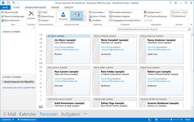Screen dimensions: 194x122
Task: Jump to contacts under S
Action: [41, 75]
